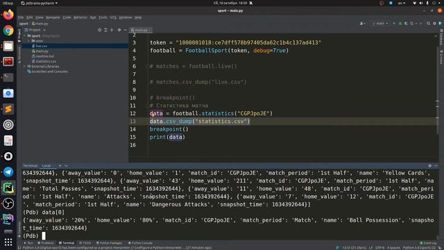The image size is (444, 250).
Task: Open Problems tool window button
Action: [46, 243]
